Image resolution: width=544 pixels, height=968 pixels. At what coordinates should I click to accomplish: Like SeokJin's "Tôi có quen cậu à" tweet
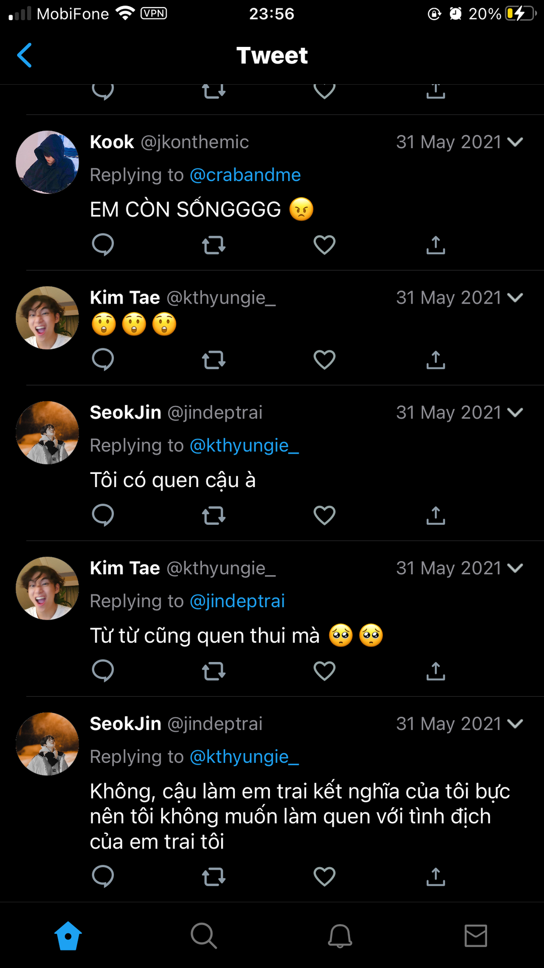coord(324,515)
